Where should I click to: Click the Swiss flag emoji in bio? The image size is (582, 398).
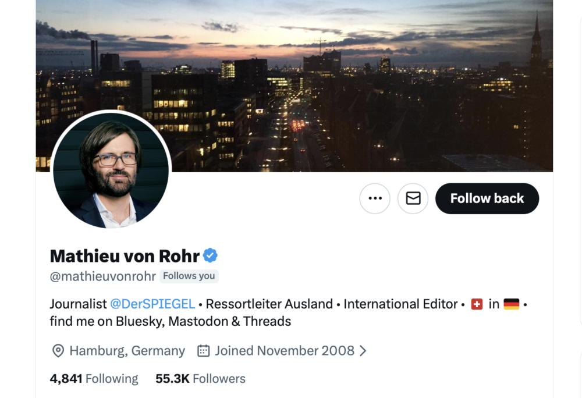(477, 304)
